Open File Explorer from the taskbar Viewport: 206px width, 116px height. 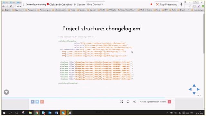pyautogui.click(x=30, y=113)
